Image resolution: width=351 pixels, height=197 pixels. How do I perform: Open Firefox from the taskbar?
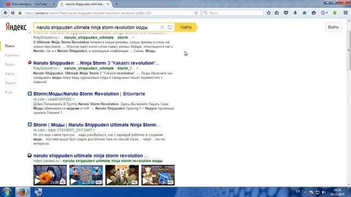coord(22,192)
